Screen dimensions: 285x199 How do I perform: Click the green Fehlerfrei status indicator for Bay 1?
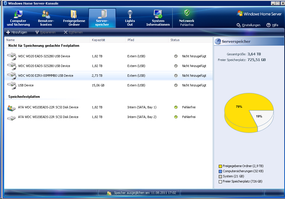(x=176, y=107)
